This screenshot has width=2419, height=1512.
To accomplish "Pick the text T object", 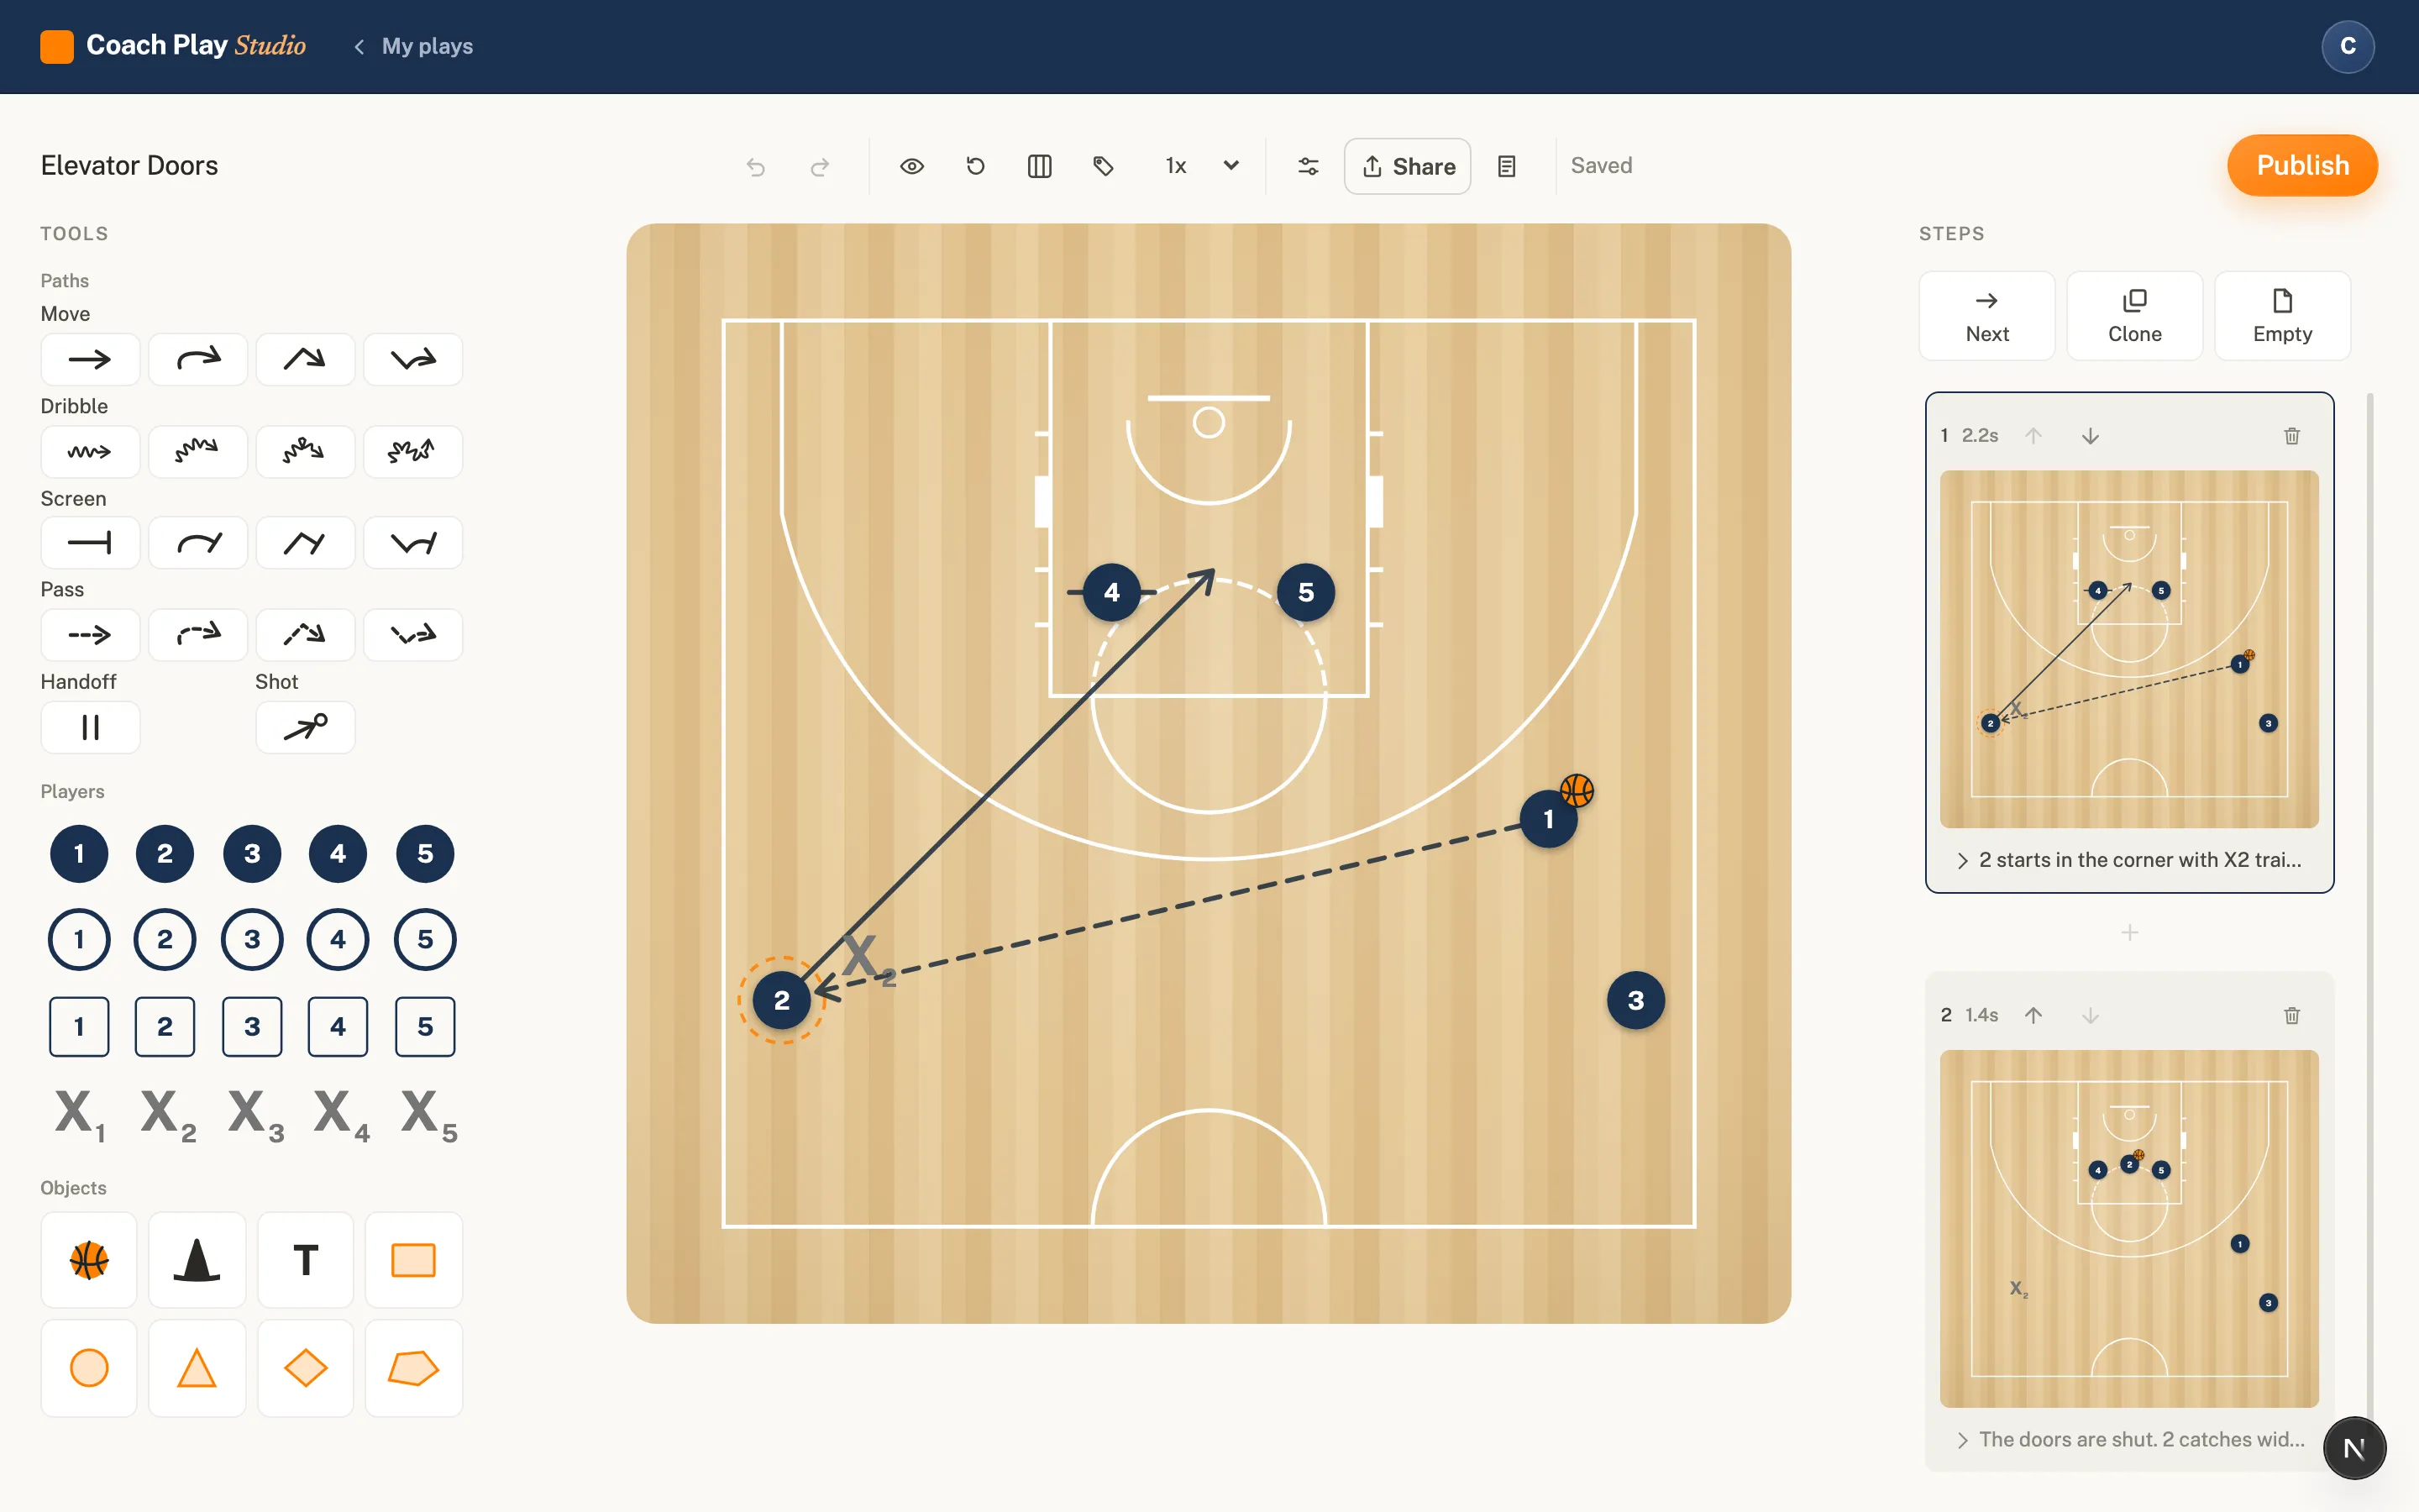I will tap(305, 1260).
